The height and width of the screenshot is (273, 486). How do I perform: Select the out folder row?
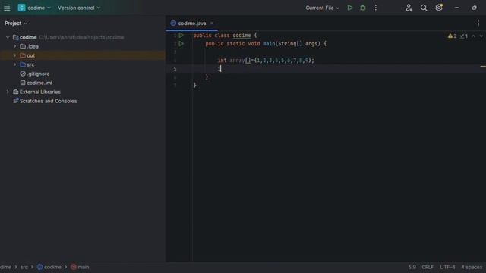point(83,55)
